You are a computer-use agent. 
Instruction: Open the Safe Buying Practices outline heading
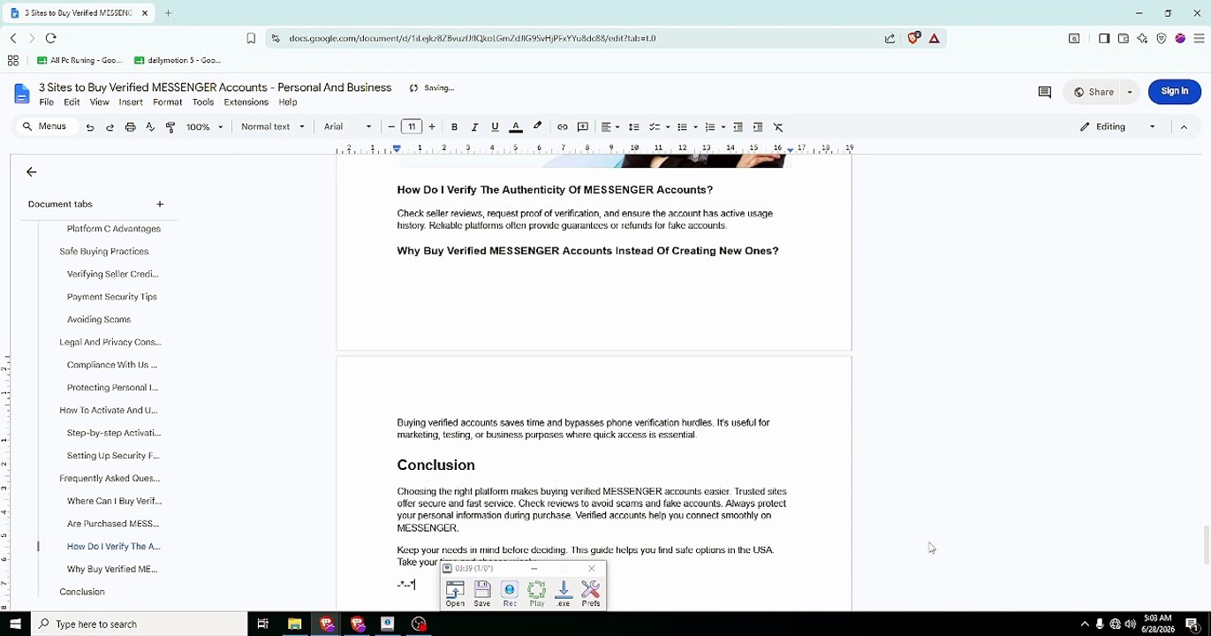(x=104, y=252)
